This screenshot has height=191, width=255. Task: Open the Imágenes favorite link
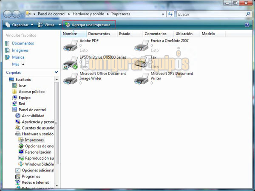click(20, 51)
